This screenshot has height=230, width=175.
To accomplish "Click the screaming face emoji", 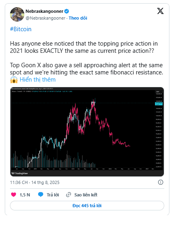I will [14, 80].
